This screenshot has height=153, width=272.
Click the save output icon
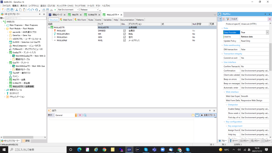pos(197,115)
